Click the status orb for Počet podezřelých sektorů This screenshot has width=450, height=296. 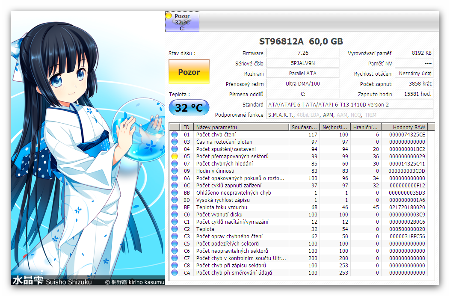175,243
